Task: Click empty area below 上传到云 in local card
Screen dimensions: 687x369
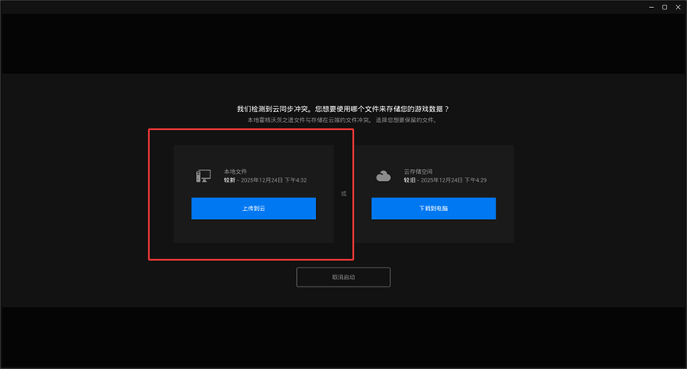Action: coord(253,231)
